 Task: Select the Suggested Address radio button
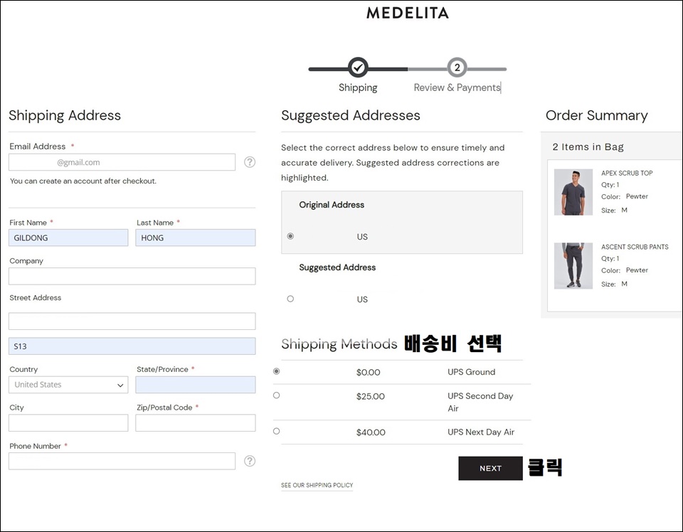click(290, 299)
